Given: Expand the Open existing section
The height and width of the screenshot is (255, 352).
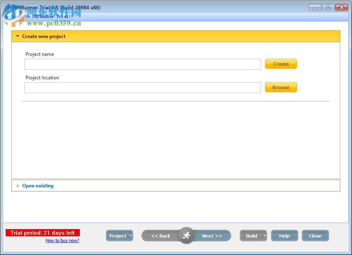Looking at the screenshot, I should (38, 185).
